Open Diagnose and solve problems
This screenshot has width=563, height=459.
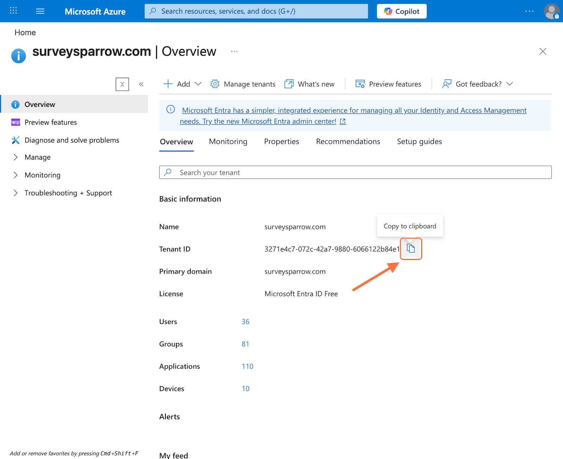pyautogui.click(x=72, y=140)
